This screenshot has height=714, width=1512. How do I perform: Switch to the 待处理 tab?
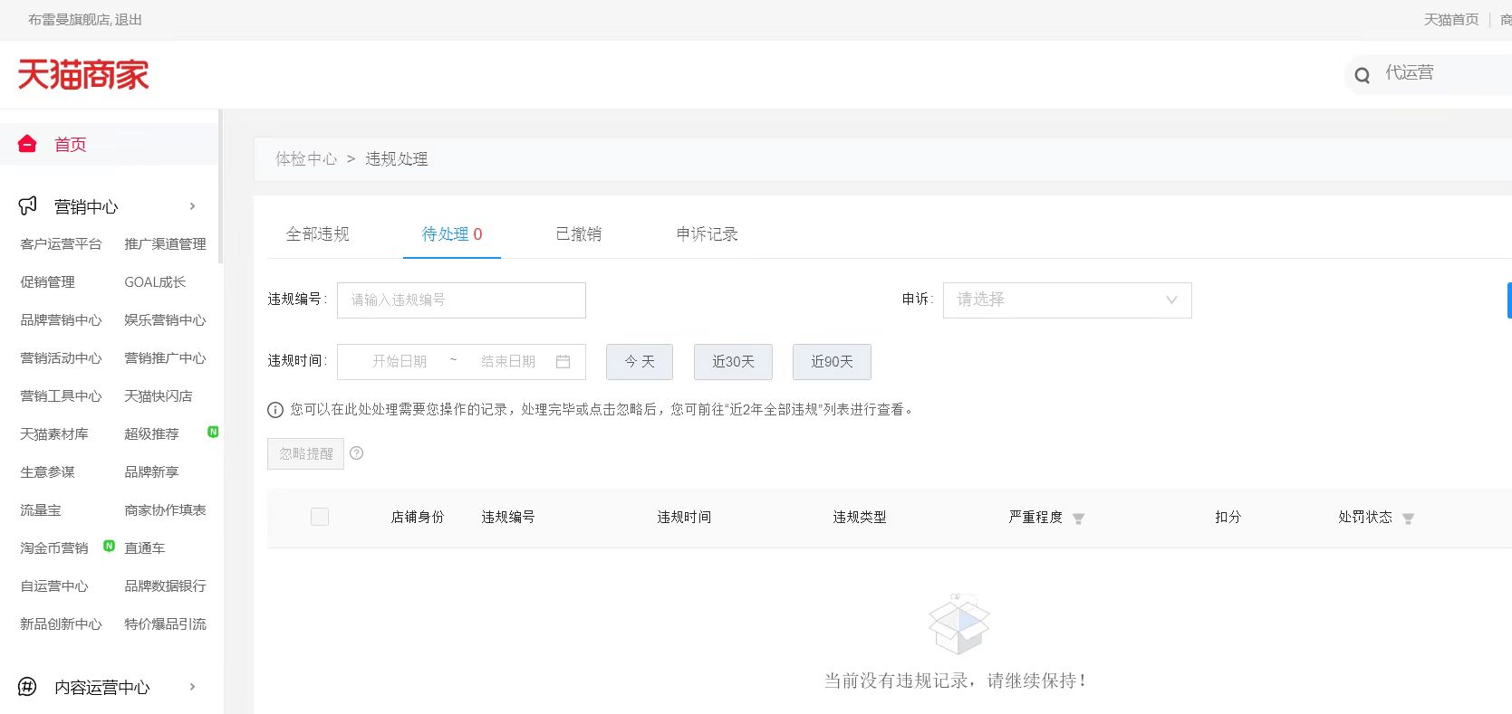pos(452,234)
